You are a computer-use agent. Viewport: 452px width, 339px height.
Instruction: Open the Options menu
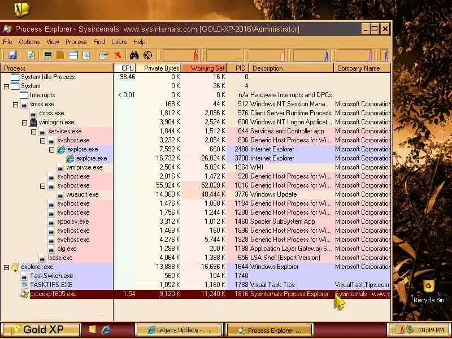click(29, 42)
